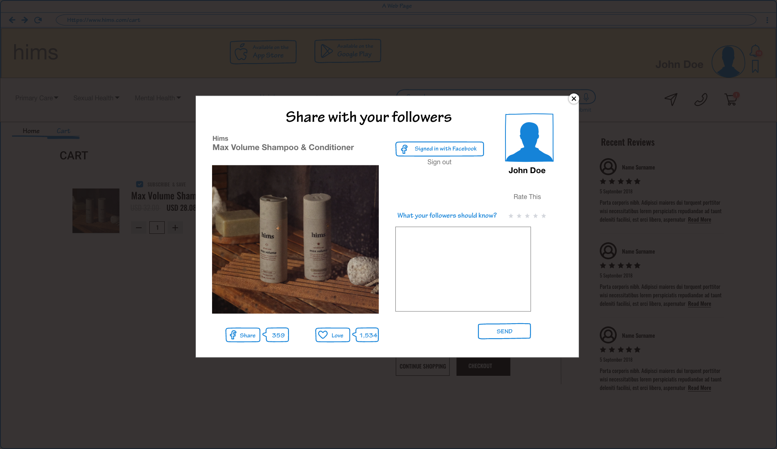Click the John Doe header avatar
Viewport: 777px width, 449px height.
pos(728,61)
